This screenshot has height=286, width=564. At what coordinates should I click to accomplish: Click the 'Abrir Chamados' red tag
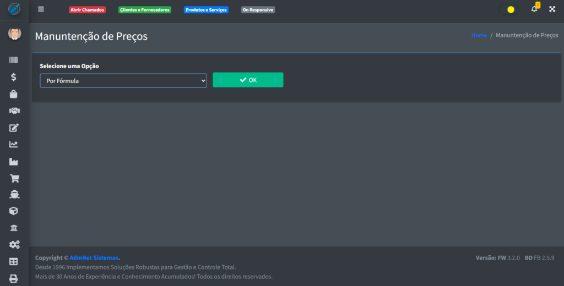(x=87, y=10)
